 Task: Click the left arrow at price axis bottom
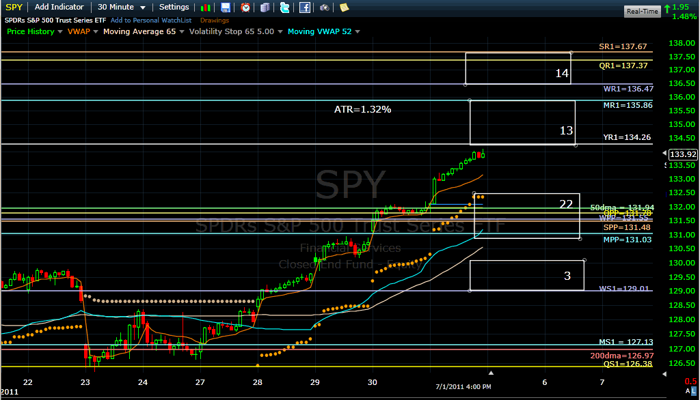coord(664,373)
